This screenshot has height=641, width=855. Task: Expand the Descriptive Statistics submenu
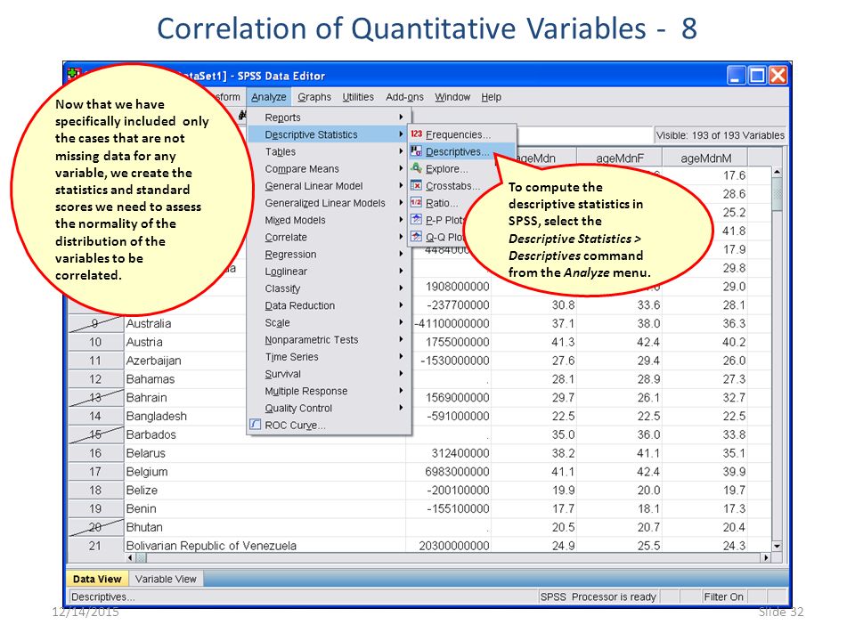[329, 134]
